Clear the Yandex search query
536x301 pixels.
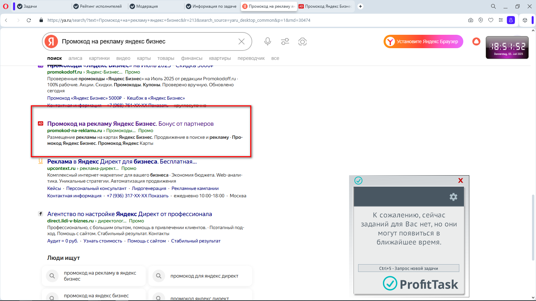point(242,41)
